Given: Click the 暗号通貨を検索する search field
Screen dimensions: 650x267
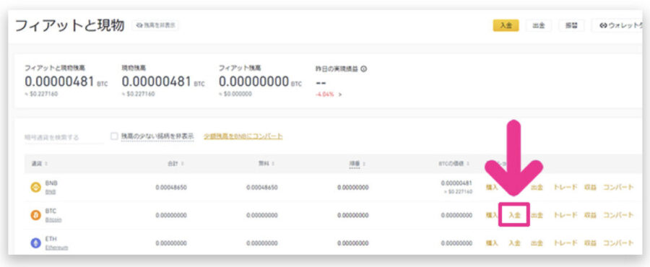Looking at the screenshot, I should pos(64,137).
